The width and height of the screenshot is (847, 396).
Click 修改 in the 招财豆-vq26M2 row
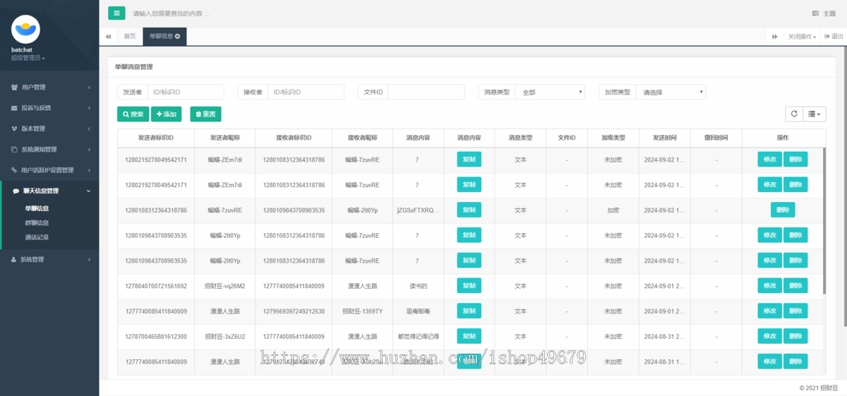(769, 286)
